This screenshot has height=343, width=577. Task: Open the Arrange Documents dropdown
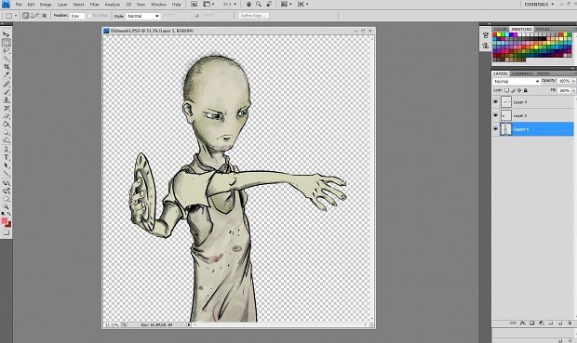(286, 5)
